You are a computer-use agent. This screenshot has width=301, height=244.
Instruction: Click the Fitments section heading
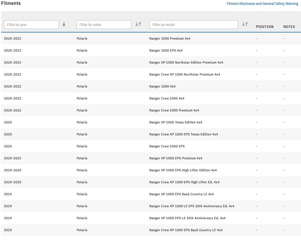[11, 3]
